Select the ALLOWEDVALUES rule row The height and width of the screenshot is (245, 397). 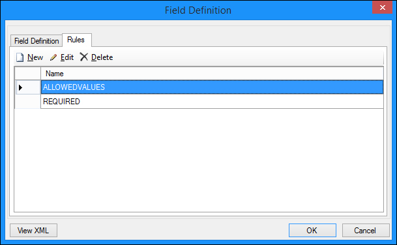click(212, 87)
